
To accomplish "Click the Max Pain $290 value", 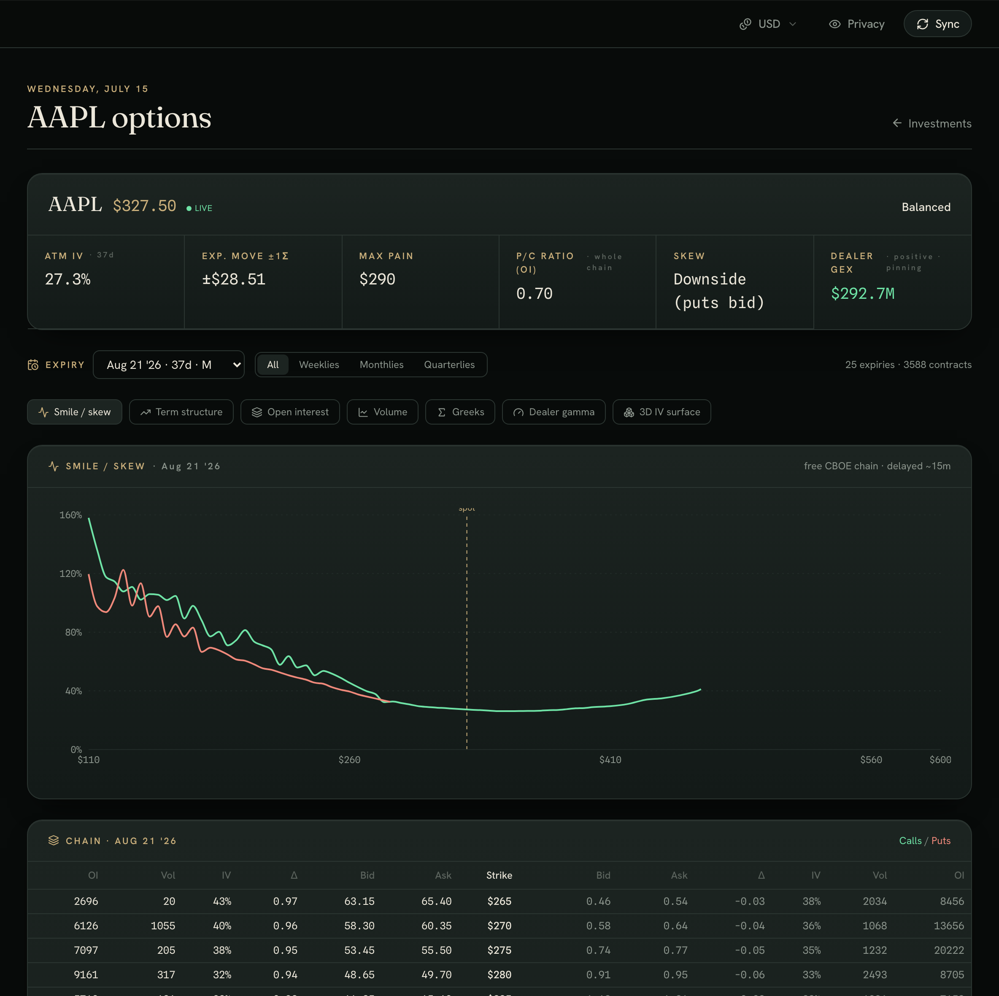I will pyautogui.click(x=377, y=279).
